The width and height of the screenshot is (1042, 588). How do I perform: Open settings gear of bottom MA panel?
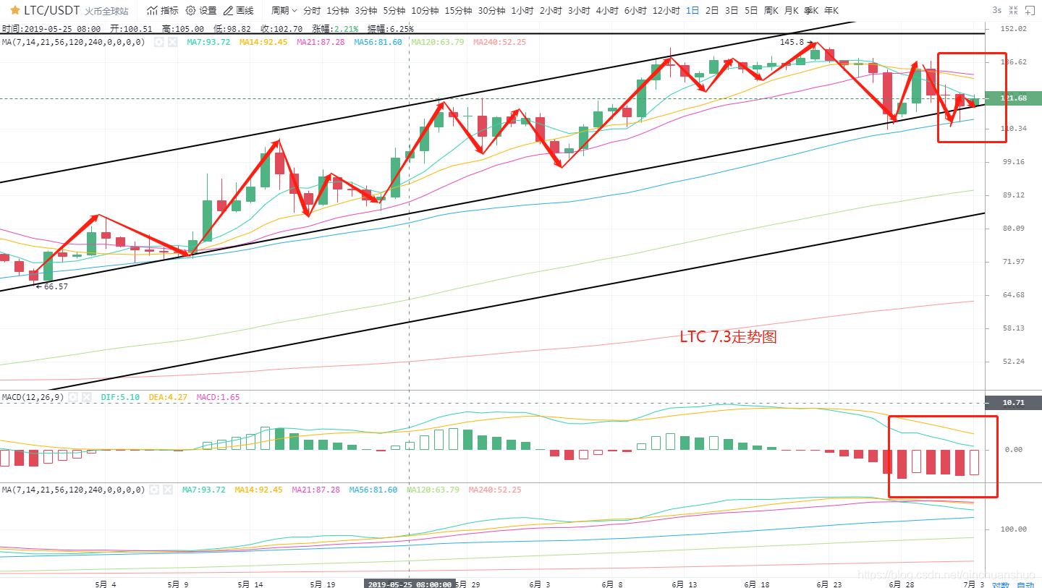coord(153,490)
